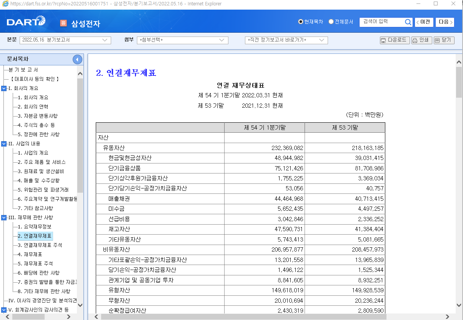Viewport: 463px width, 320px height.
Task: Open 5. 재무제표 주석 entry
Action: [35, 264]
